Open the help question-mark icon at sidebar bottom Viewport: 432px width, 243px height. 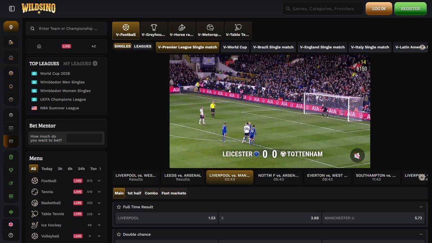tap(11, 235)
